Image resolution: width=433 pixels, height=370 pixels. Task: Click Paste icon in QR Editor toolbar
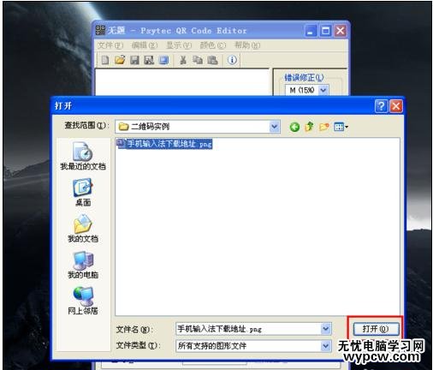click(x=212, y=60)
